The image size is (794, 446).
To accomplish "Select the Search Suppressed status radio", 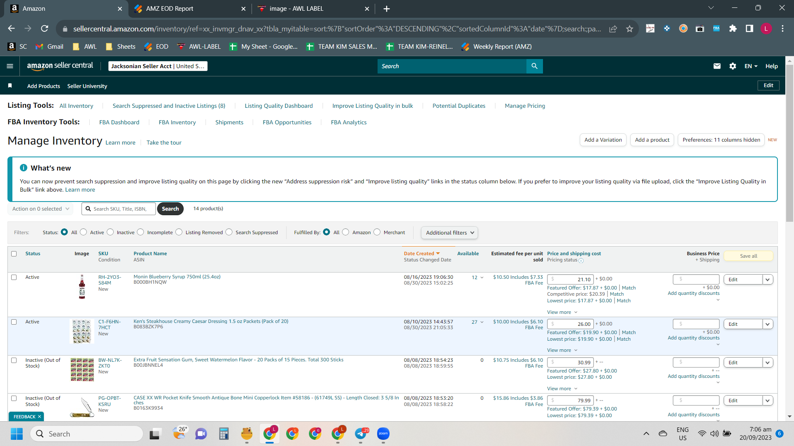I will (x=229, y=232).
